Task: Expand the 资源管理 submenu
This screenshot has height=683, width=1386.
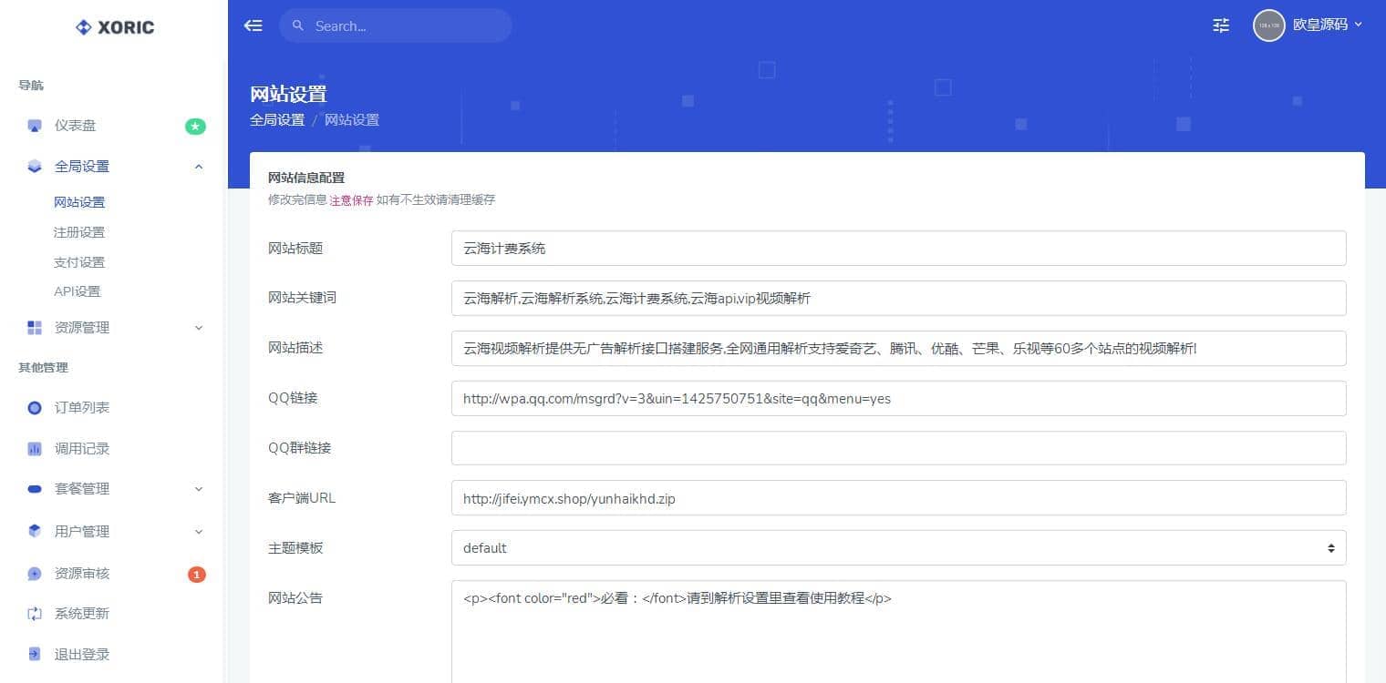Action: pyautogui.click(x=199, y=328)
